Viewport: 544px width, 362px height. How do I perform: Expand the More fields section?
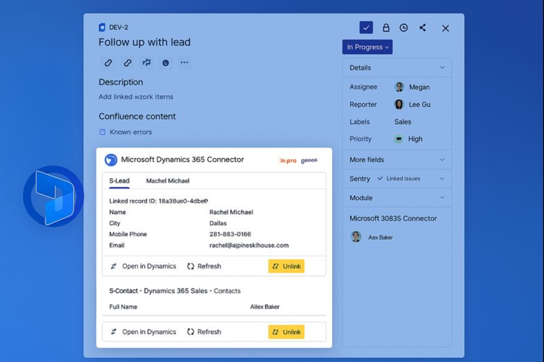(442, 160)
